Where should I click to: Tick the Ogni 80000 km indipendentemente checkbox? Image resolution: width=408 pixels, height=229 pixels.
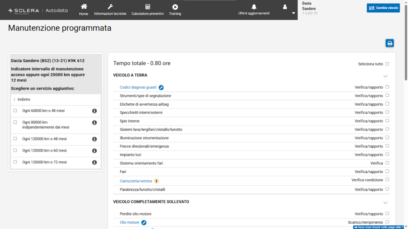pyautogui.click(x=15, y=122)
